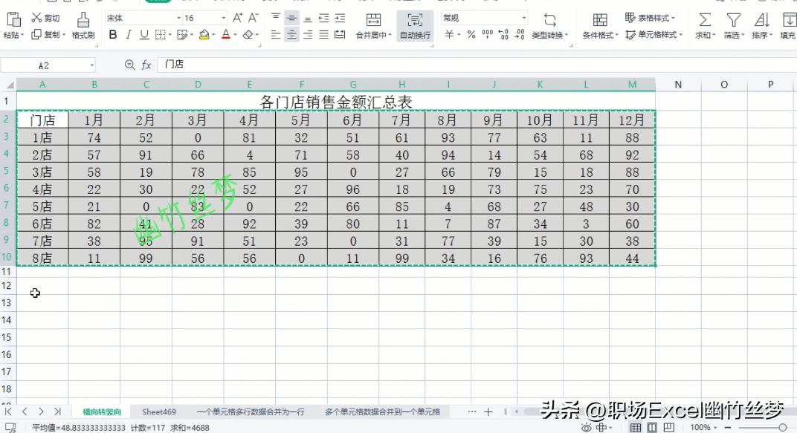
Task: Click the Type Conversion (类型转换) icon
Action: tap(550, 20)
